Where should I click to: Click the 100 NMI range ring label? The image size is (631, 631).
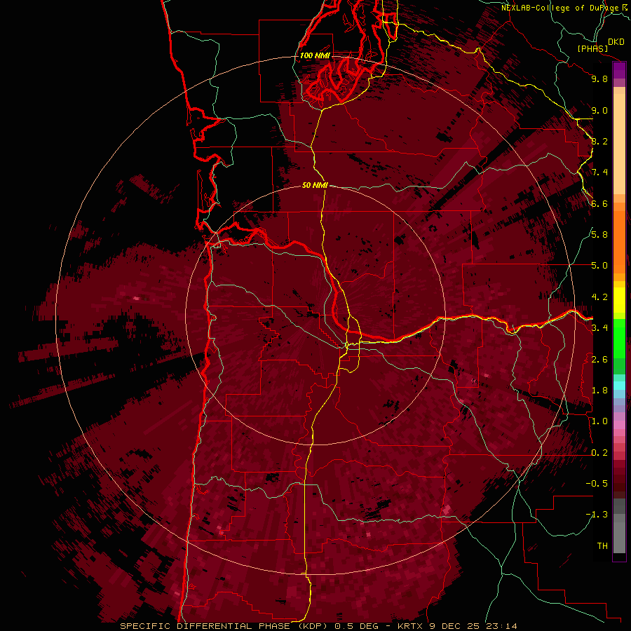(315, 55)
